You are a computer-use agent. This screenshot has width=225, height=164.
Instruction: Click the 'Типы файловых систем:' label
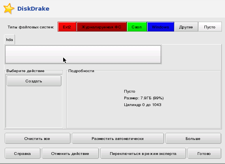pos(31,27)
